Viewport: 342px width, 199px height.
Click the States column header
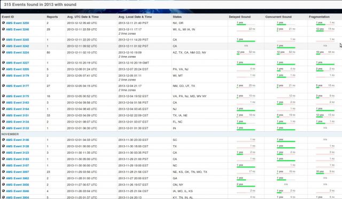coord(177,17)
